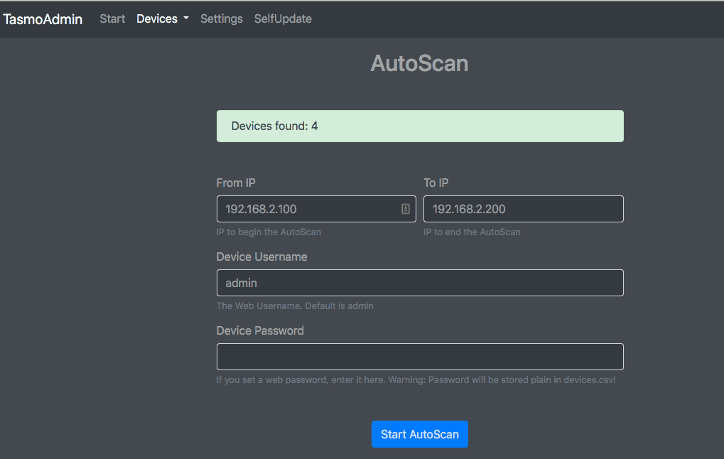Expand the Devices dropdown menu
The image size is (724, 459).
click(158, 18)
